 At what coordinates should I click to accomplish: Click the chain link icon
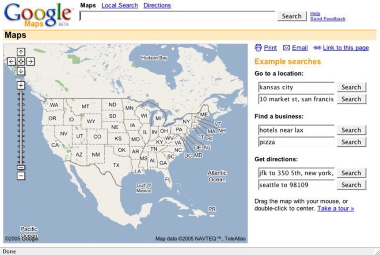click(317, 48)
